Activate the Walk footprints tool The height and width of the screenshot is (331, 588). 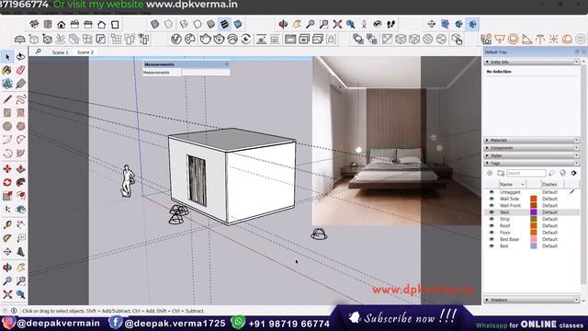[391, 25]
